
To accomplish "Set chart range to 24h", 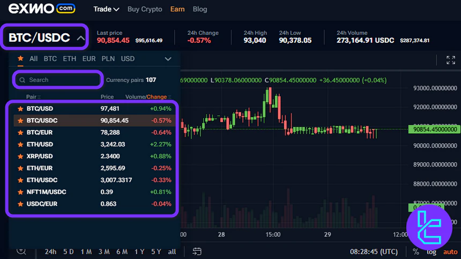I will [x=50, y=252].
